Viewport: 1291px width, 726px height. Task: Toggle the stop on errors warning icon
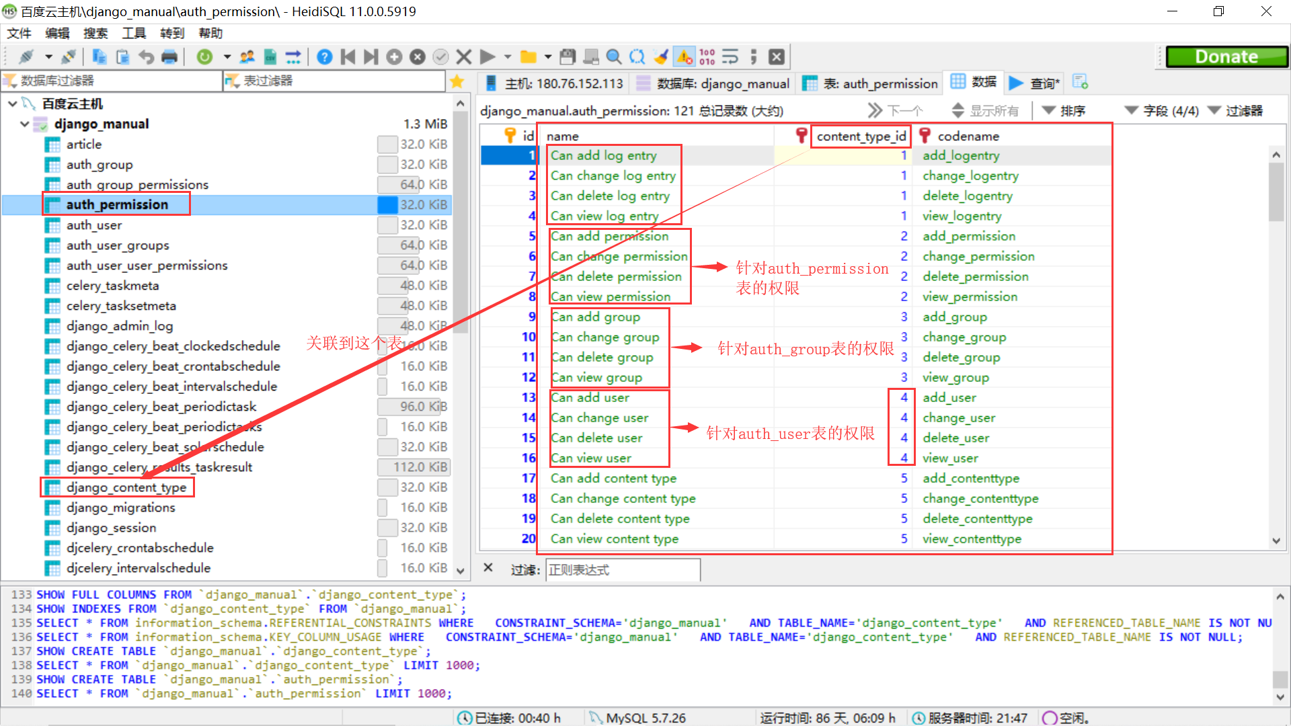(684, 57)
